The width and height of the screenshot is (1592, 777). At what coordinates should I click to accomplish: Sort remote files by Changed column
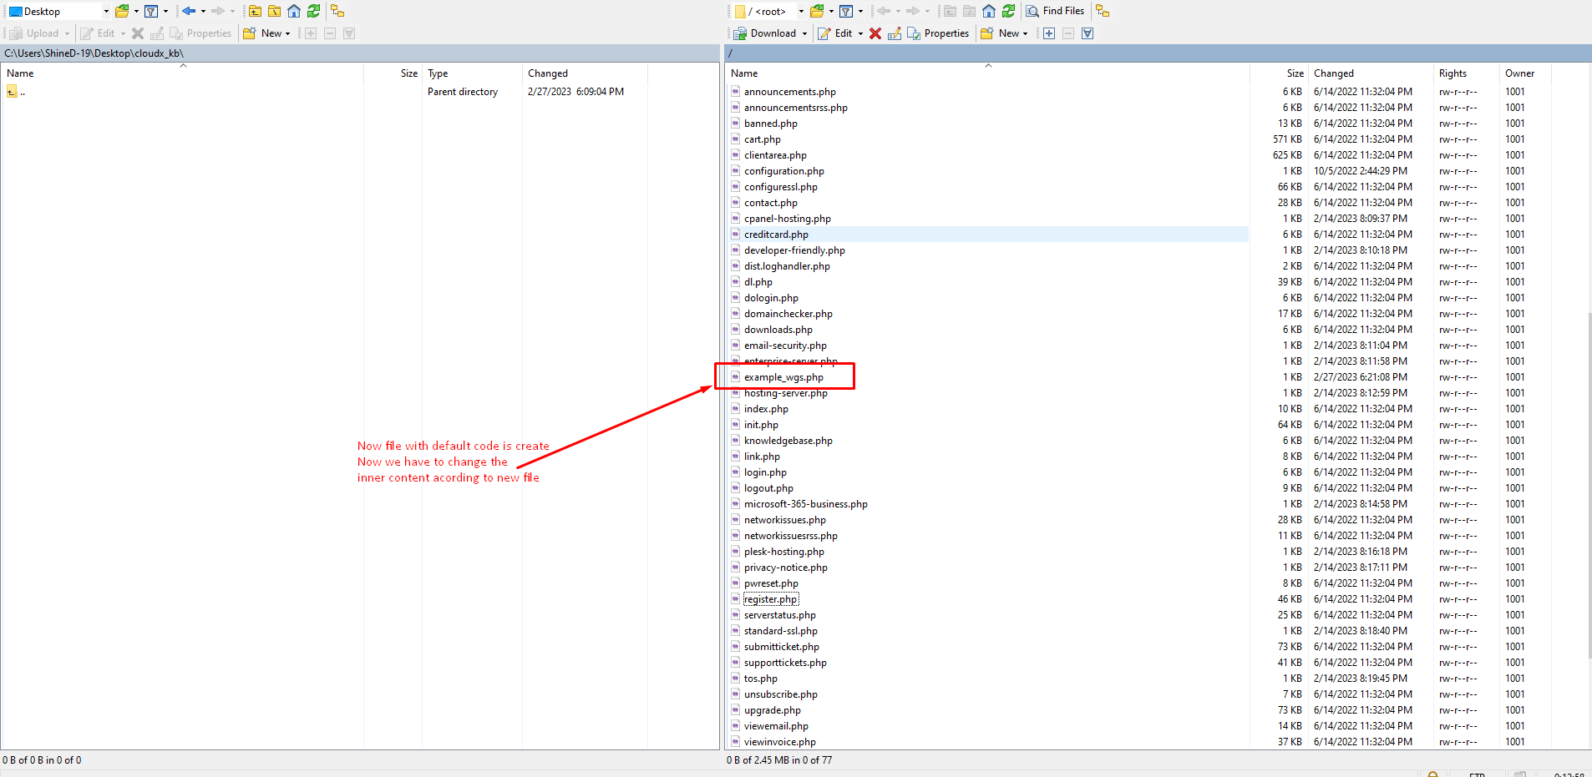coord(1334,73)
